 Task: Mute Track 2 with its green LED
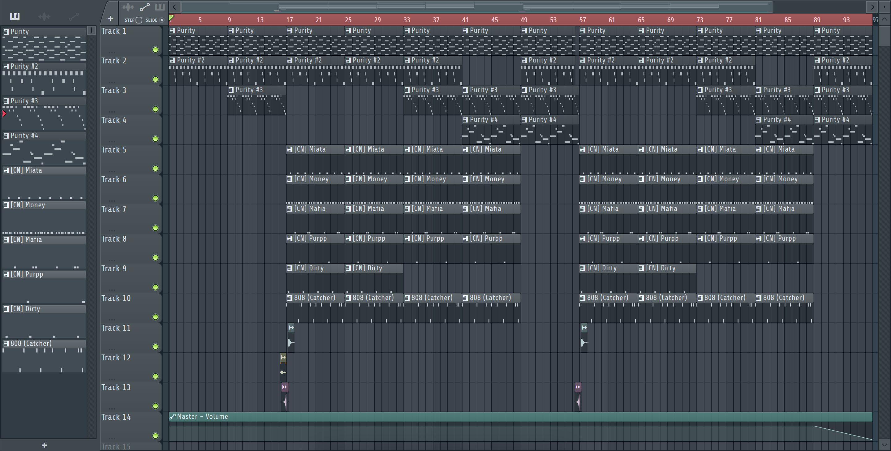(156, 79)
